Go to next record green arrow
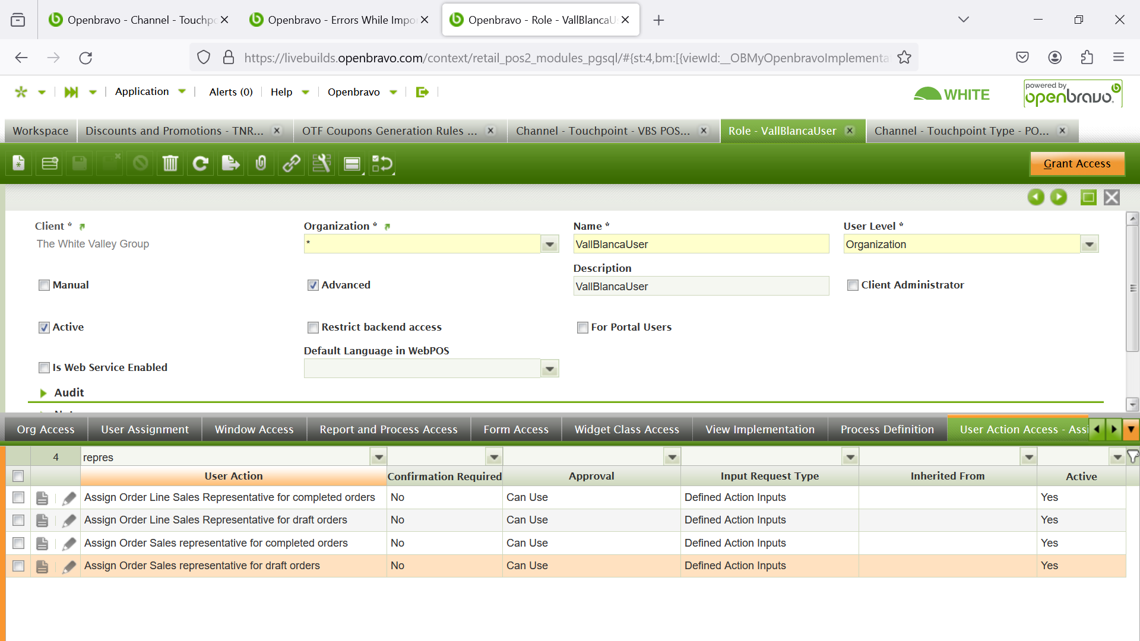Screen dimensions: 1140x641 pos(1059,197)
